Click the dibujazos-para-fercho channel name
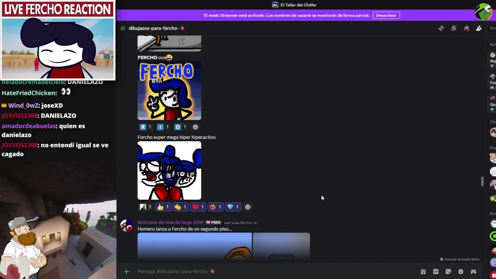The width and height of the screenshot is (496, 279). (x=154, y=28)
